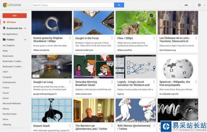Open the Money folder

pos(6,109)
